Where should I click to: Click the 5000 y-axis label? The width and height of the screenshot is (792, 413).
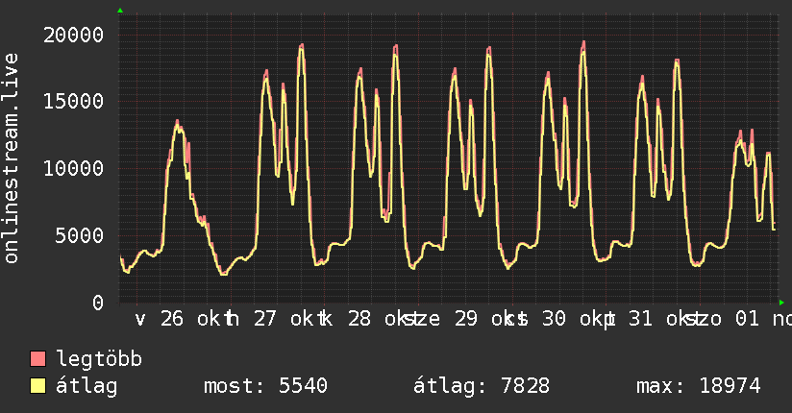pyautogui.click(x=80, y=235)
